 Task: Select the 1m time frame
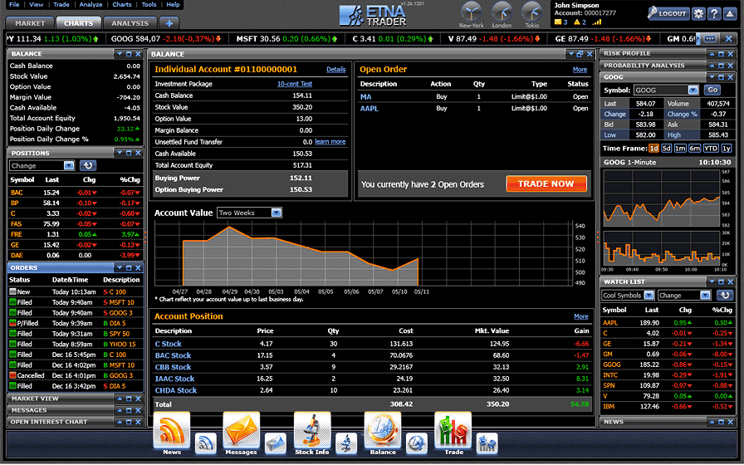coord(680,149)
